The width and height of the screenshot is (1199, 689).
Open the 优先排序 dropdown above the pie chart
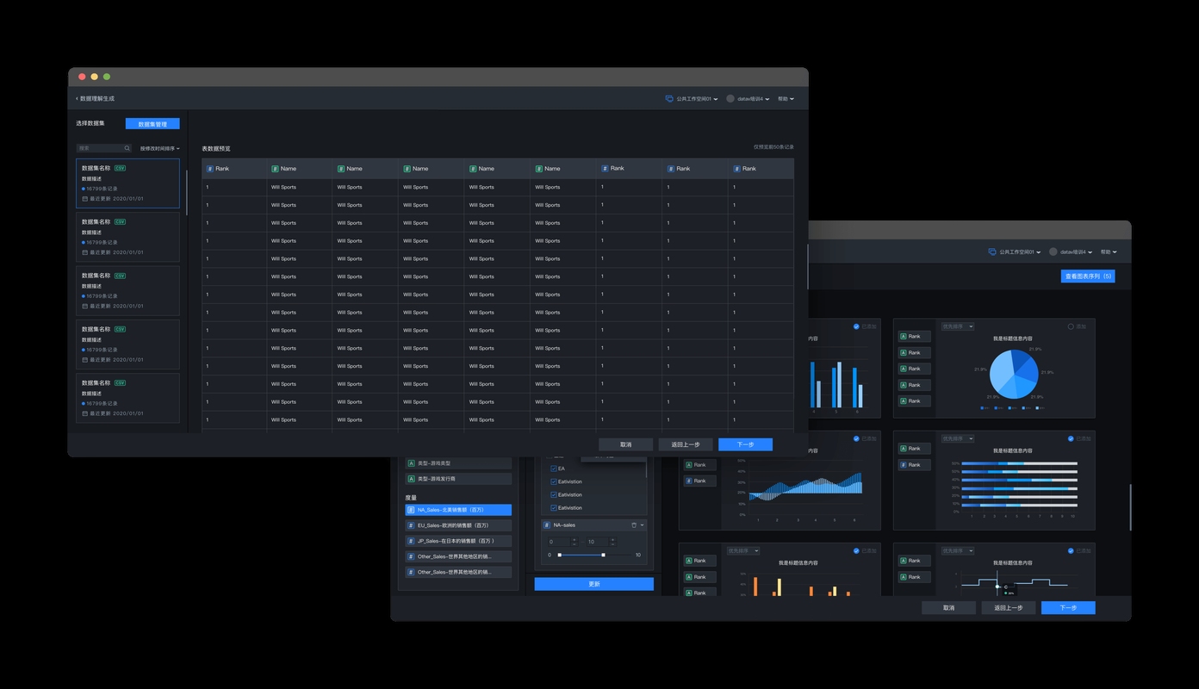pos(957,326)
